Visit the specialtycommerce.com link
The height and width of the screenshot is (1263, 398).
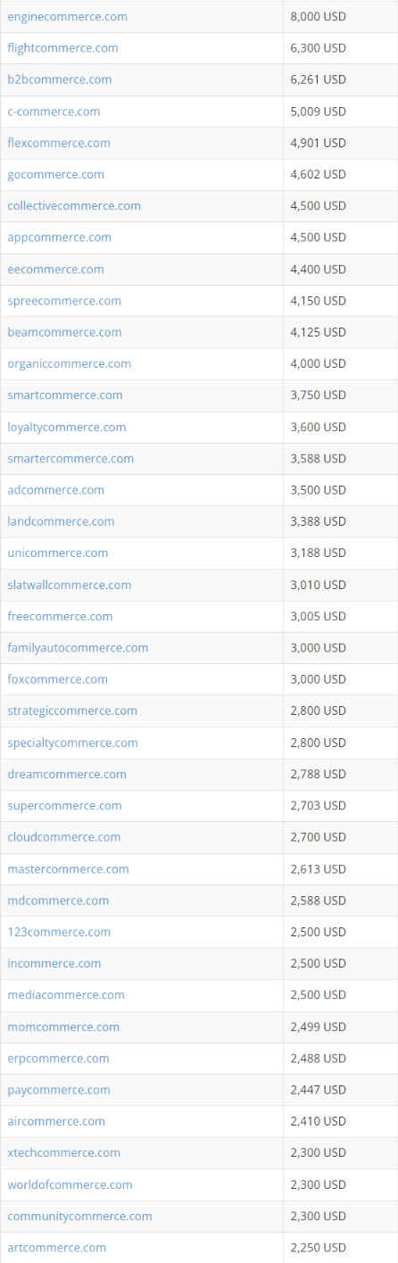point(72,743)
